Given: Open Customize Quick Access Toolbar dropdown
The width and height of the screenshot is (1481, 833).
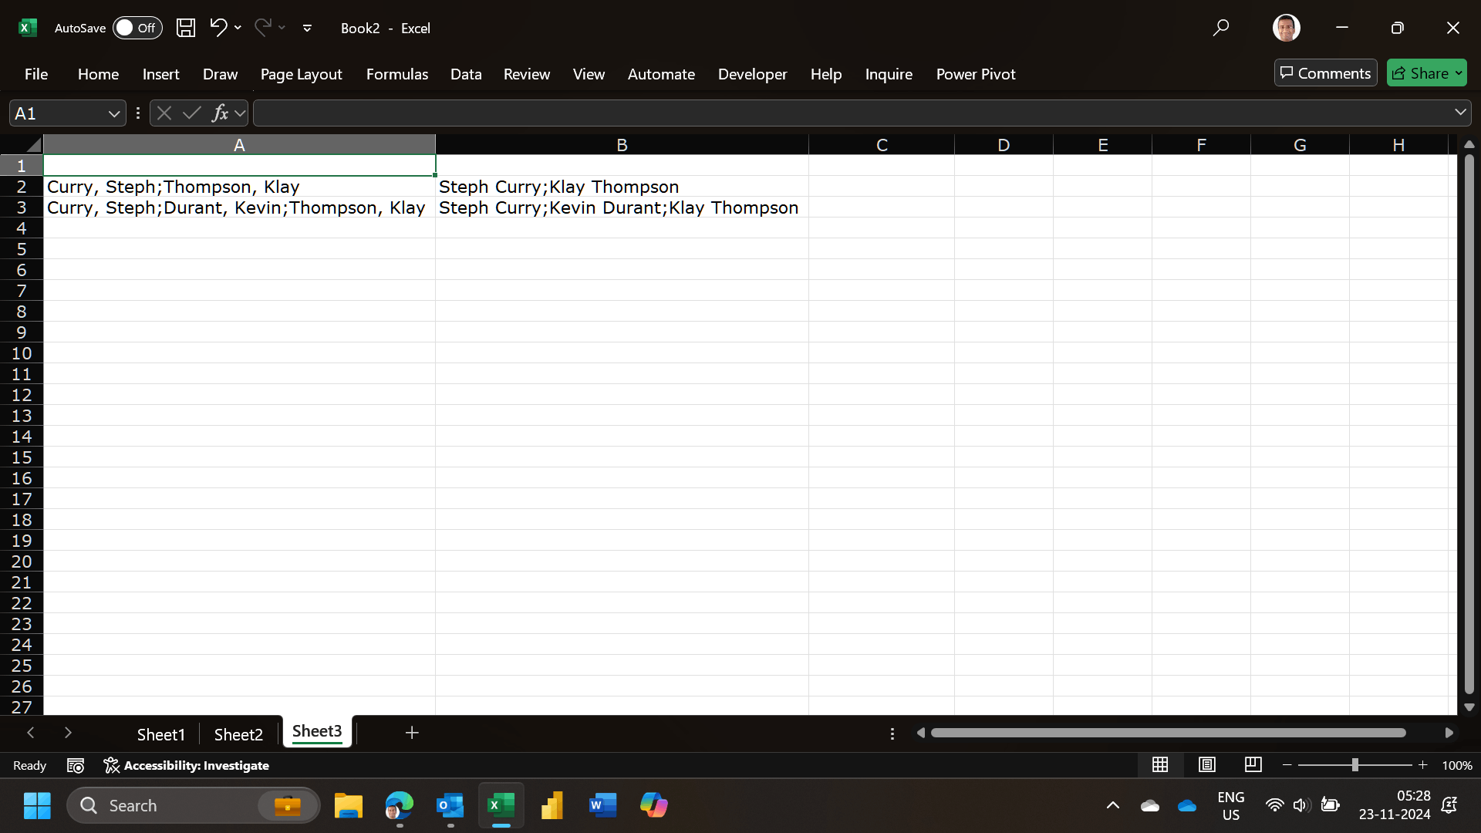Looking at the screenshot, I should coord(307,28).
